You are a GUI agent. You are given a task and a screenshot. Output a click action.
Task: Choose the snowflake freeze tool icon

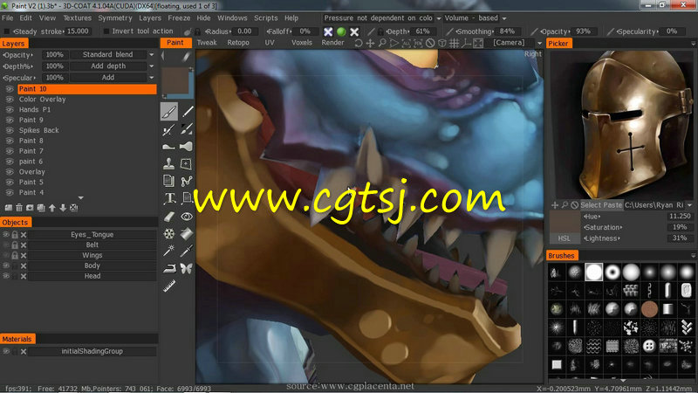(168, 233)
